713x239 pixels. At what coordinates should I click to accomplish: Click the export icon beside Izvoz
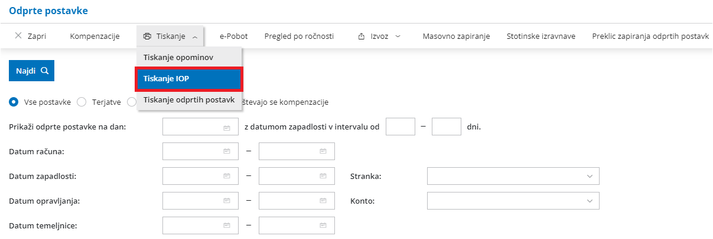point(362,36)
